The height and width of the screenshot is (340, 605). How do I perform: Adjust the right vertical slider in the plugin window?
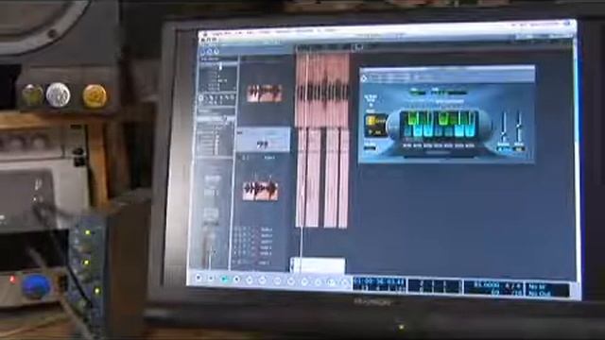click(x=519, y=127)
